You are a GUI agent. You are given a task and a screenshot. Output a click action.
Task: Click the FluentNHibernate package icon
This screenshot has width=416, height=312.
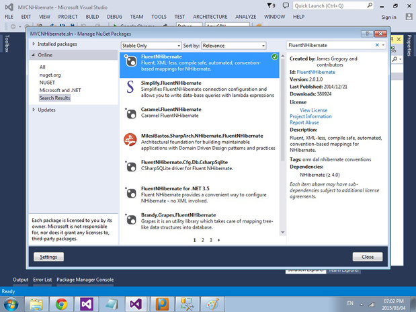coord(130,61)
